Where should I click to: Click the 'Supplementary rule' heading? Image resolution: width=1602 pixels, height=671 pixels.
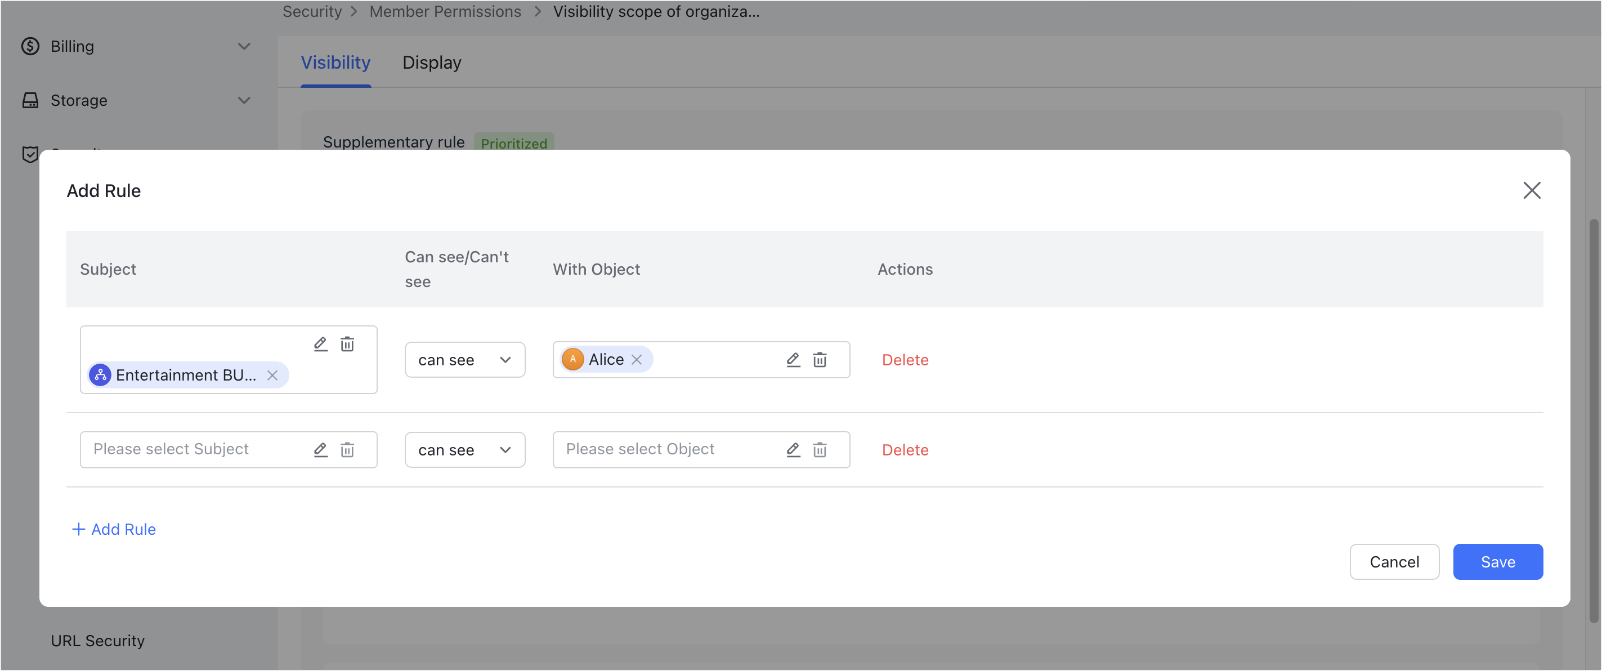(x=393, y=142)
